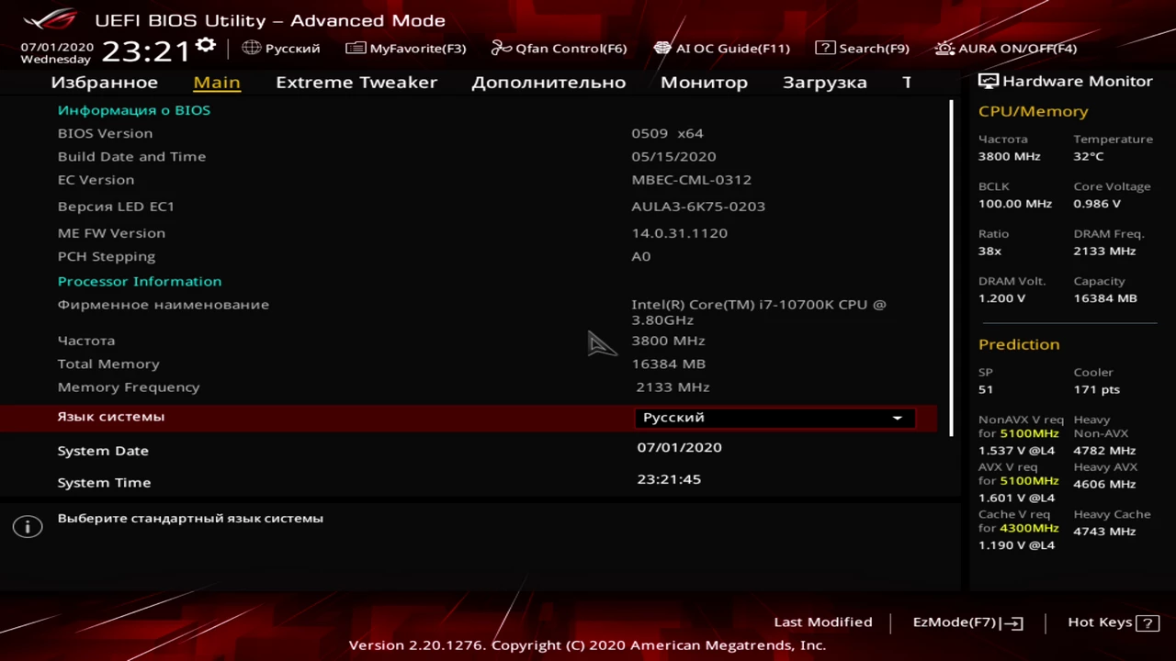Screen dimensions: 1176x661
Task: Show the Hot Keys list
Action: [x=1113, y=622]
